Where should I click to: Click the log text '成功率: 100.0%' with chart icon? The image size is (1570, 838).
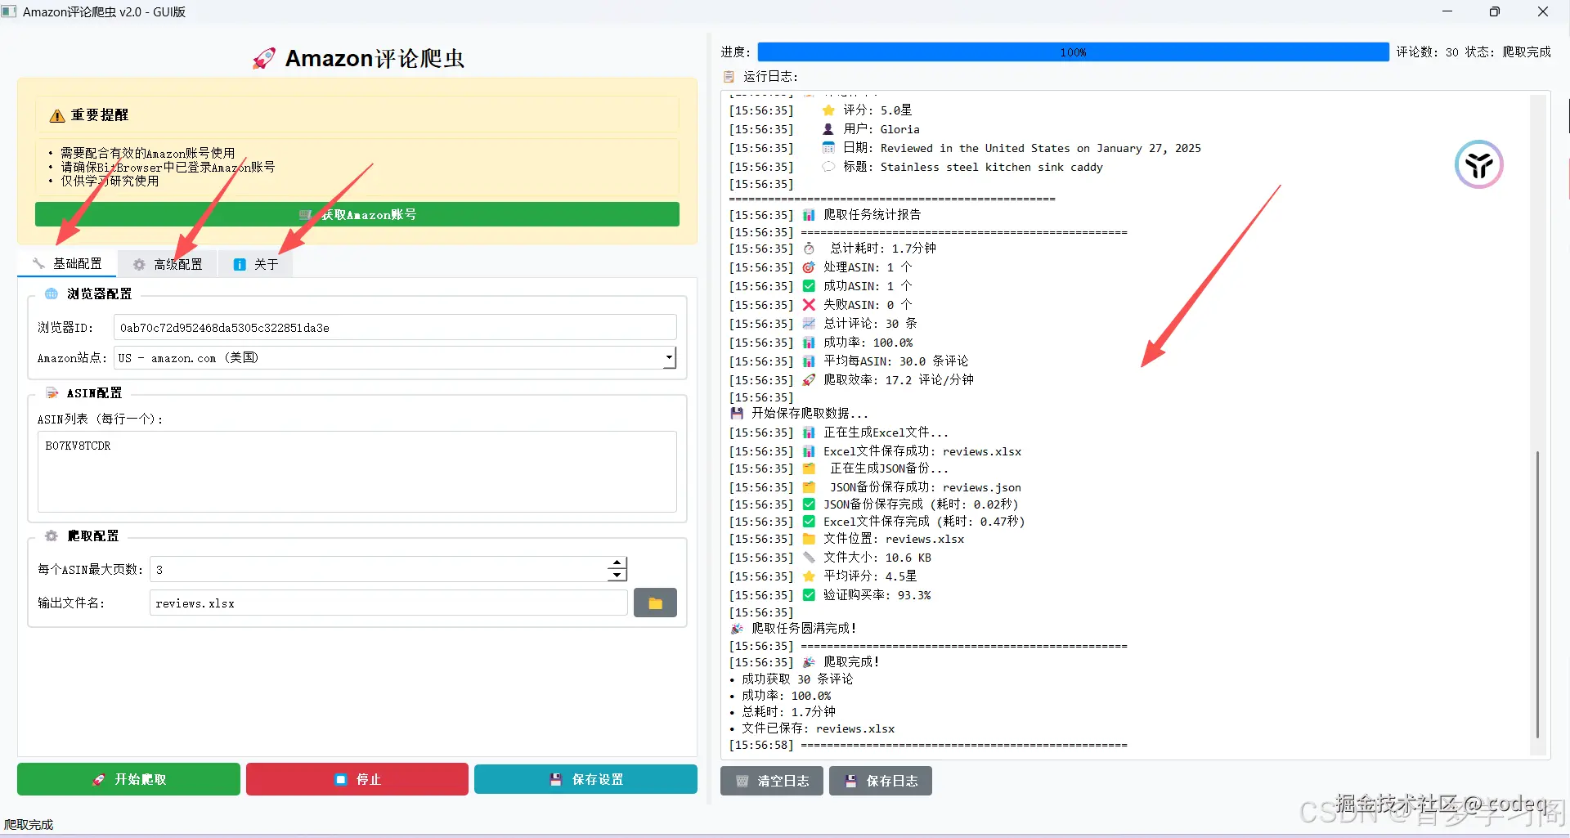pos(868,343)
